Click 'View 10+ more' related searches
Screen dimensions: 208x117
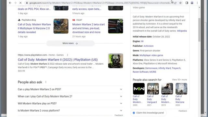(x=179, y=80)
